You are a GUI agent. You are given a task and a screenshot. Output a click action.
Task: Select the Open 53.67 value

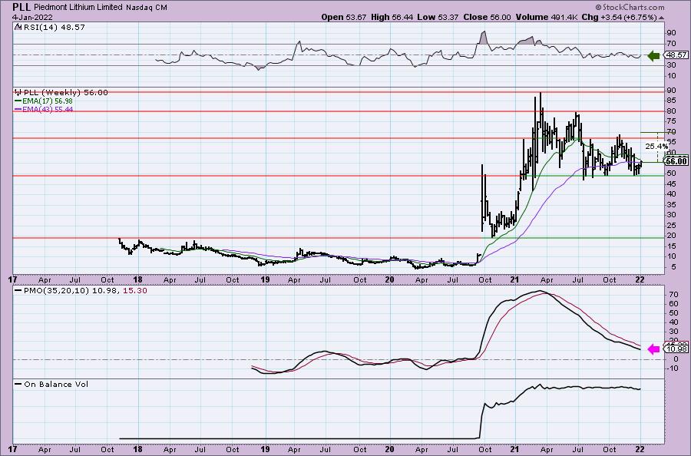tap(344, 17)
